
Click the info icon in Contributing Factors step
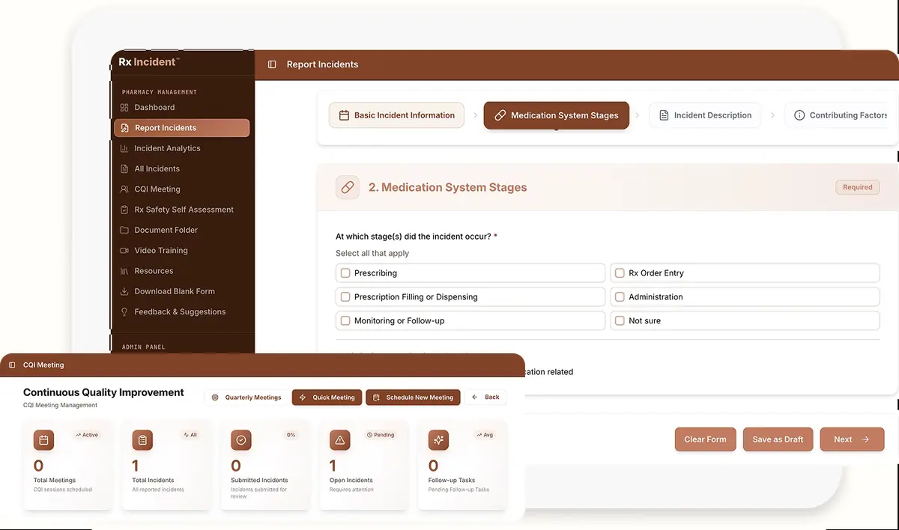(x=799, y=115)
